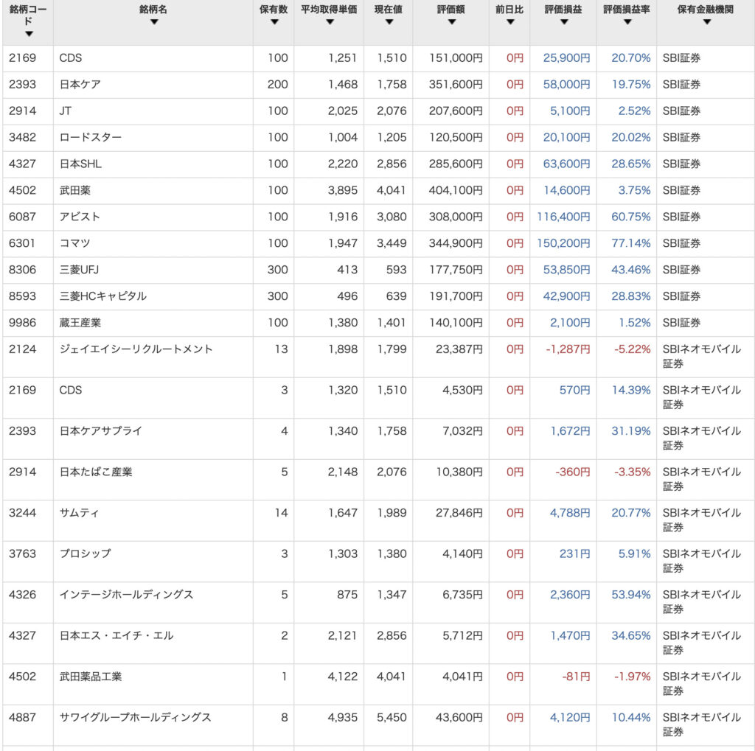Click the 77.14% return rate

pyautogui.click(x=631, y=243)
